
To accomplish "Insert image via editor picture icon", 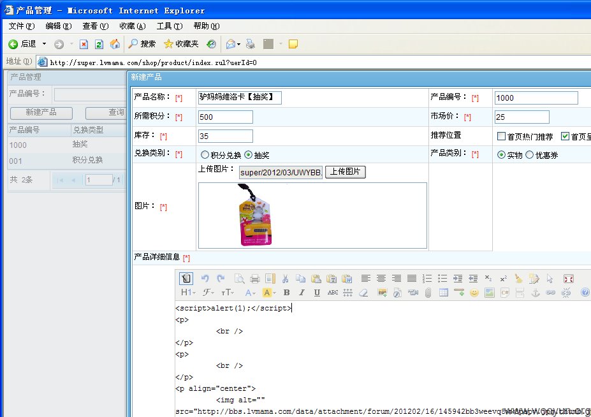I will click(x=382, y=293).
